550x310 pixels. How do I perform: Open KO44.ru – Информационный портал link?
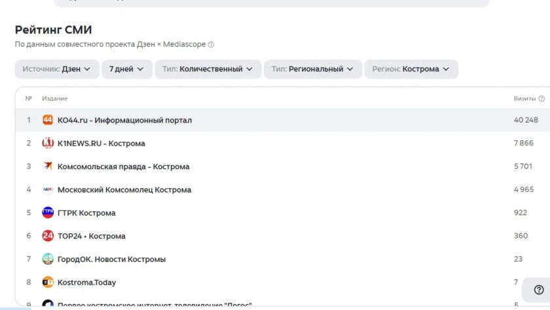pyautogui.click(x=124, y=121)
